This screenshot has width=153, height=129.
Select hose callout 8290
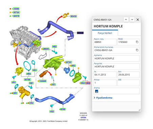63,109
